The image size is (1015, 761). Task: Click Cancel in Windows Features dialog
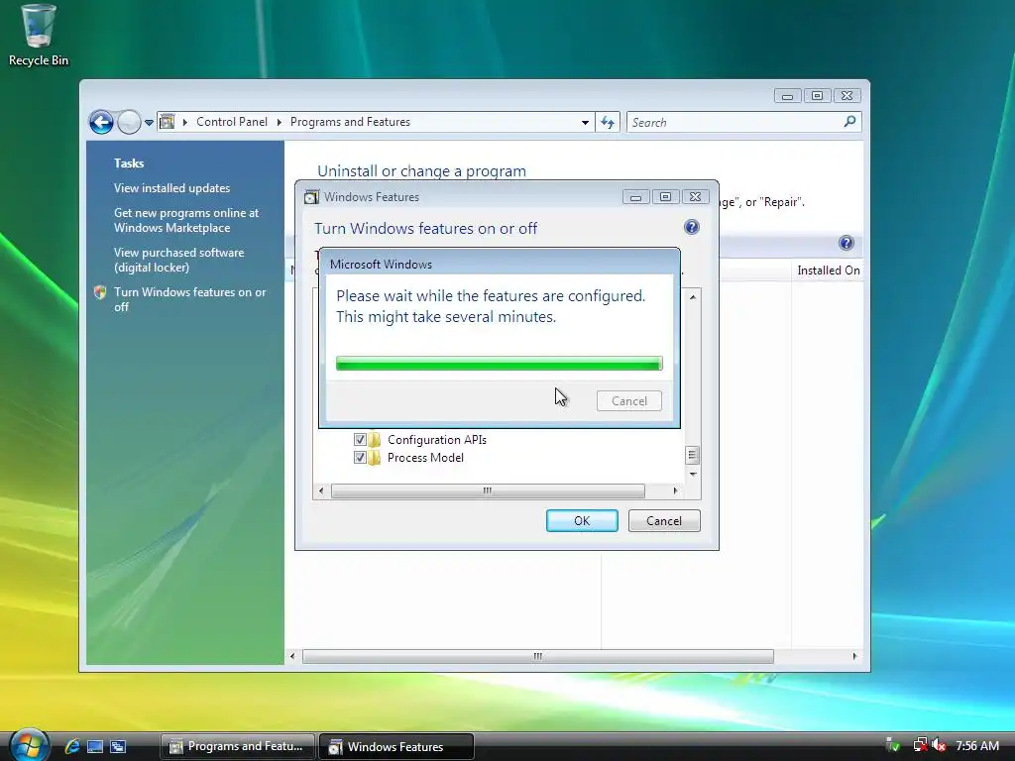pos(664,521)
